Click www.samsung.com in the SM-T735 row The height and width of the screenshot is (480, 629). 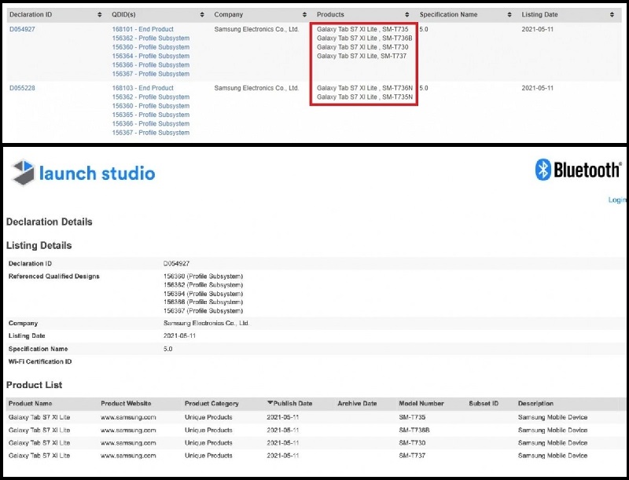128,417
